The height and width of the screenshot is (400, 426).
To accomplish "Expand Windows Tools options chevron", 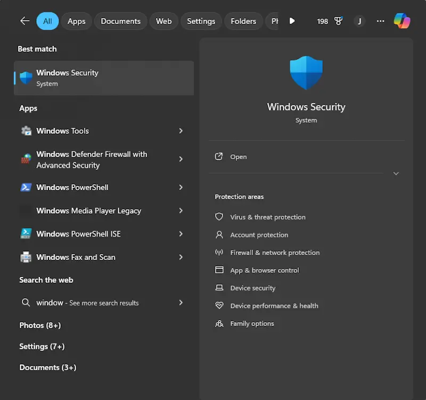I will point(181,131).
